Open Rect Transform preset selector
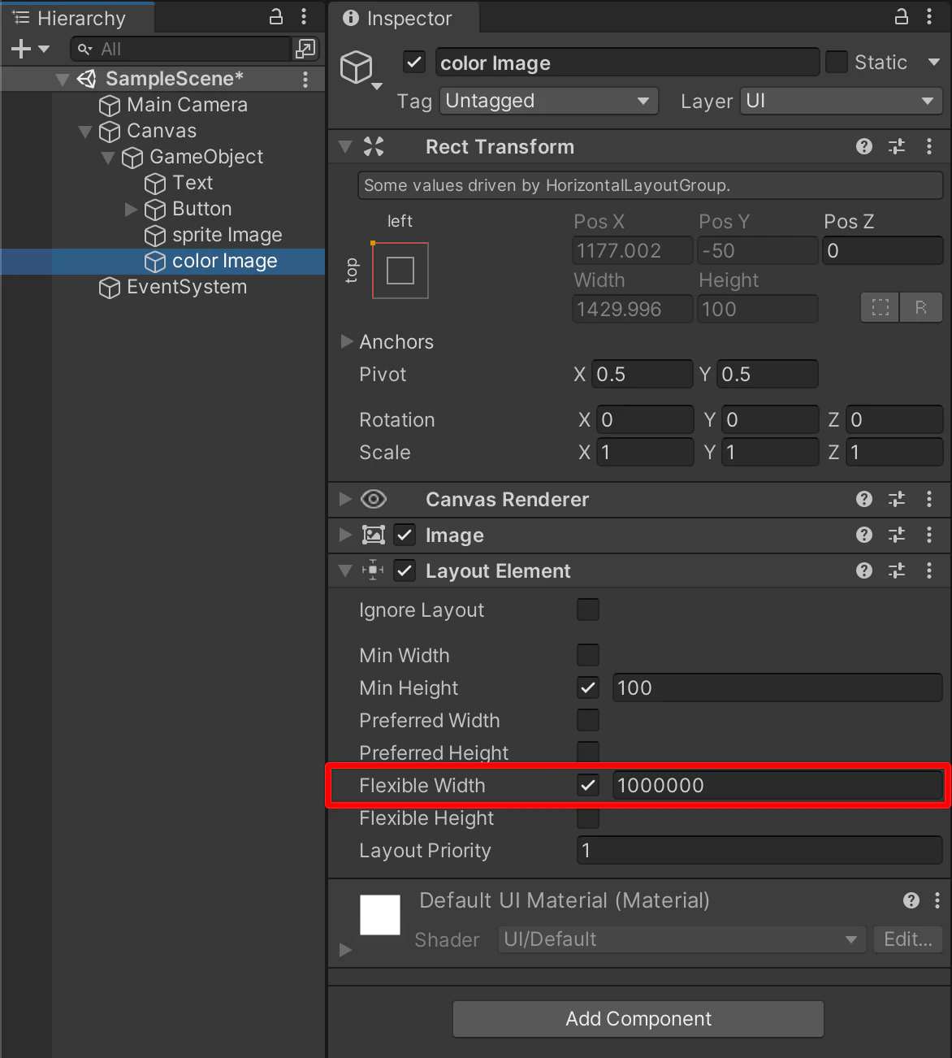The width and height of the screenshot is (952, 1058). (x=897, y=146)
